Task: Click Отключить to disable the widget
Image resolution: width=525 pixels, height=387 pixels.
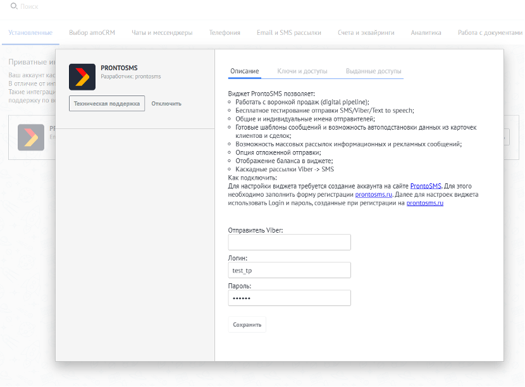Action: pos(166,104)
